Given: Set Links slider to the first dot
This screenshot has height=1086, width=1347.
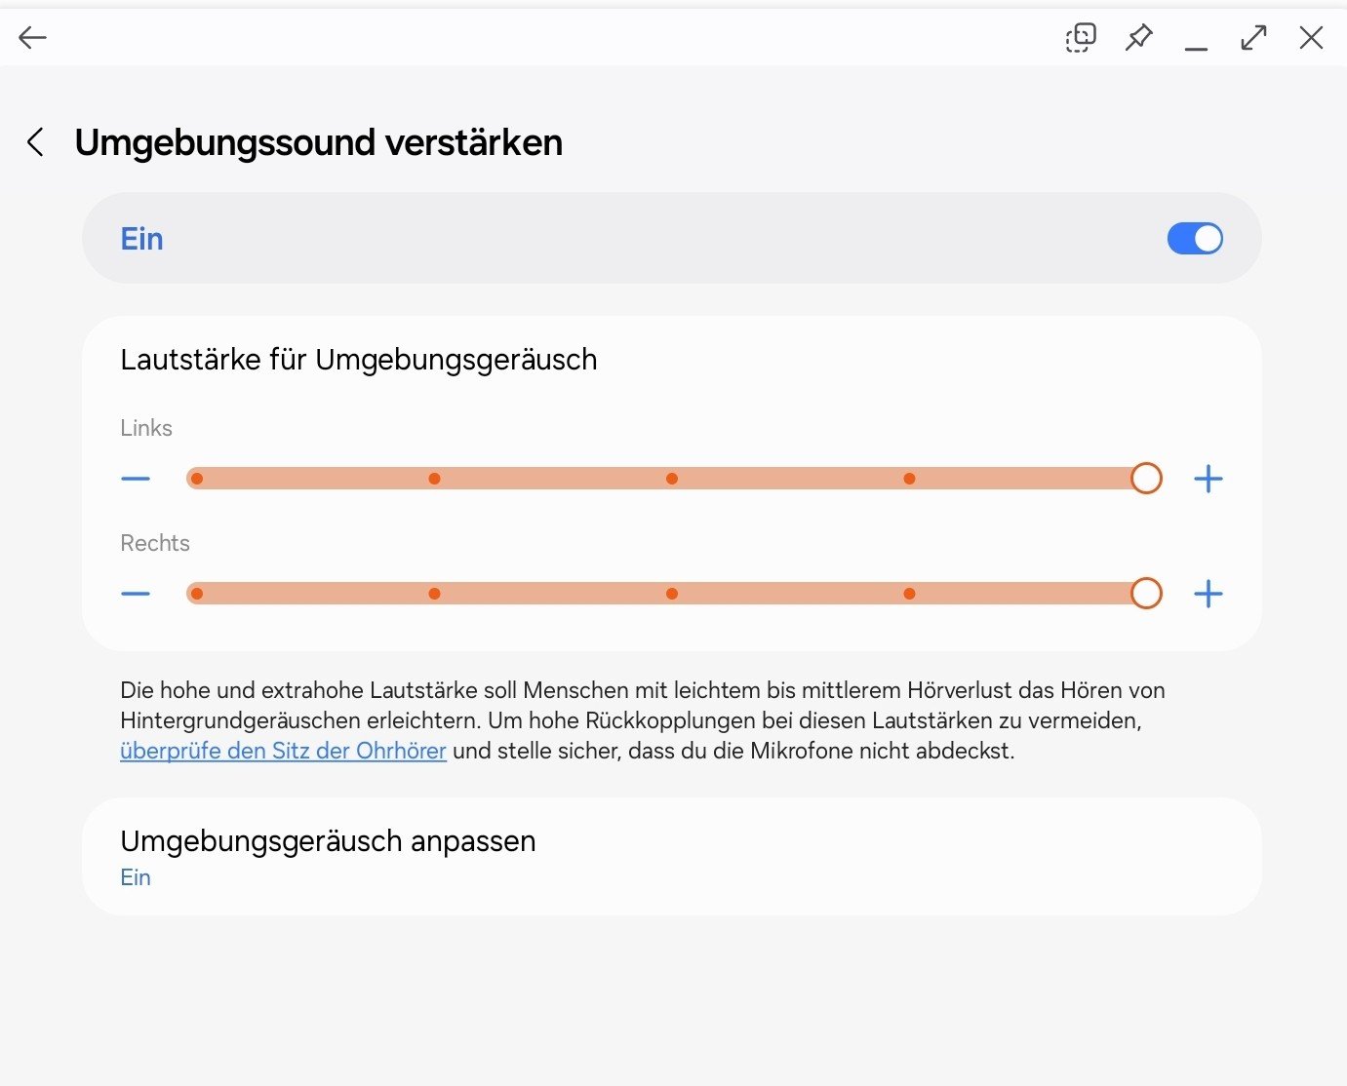Looking at the screenshot, I should point(197,479).
